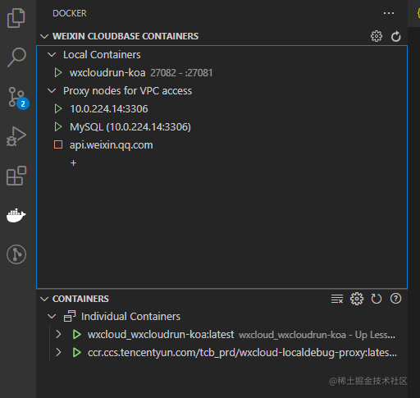Click green play icon for MySQL proxy node
The image size is (420, 398).
58,127
